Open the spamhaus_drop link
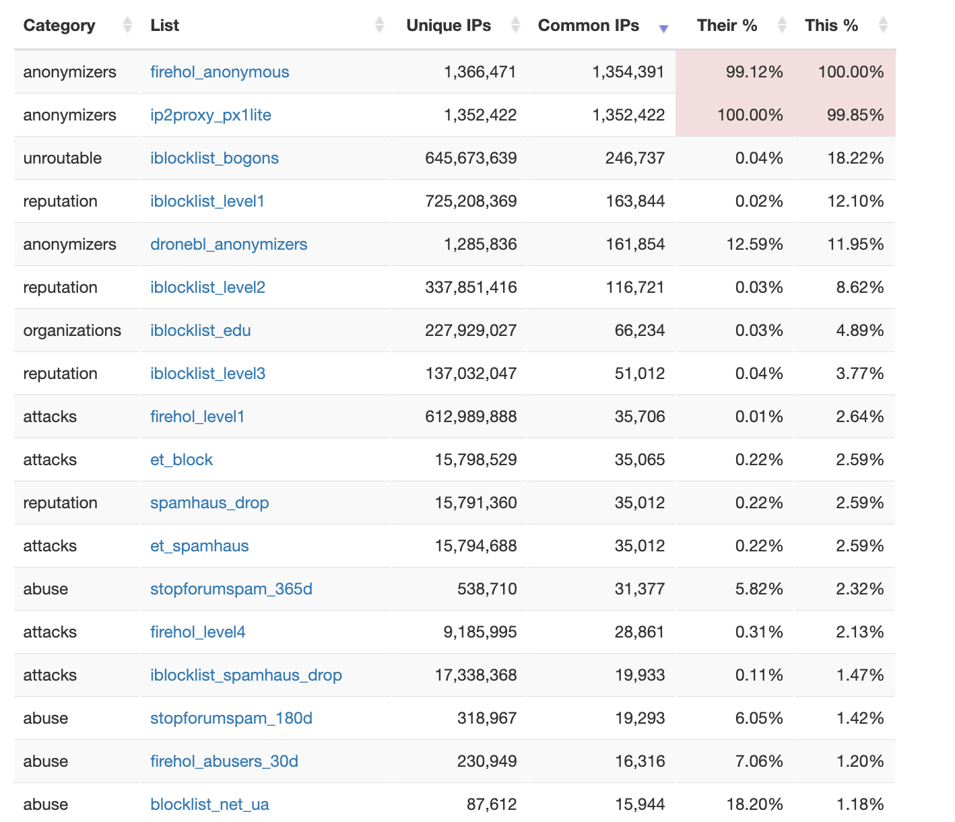Viewport: 955px width, 822px height. pyautogui.click(x=209, y=503)
